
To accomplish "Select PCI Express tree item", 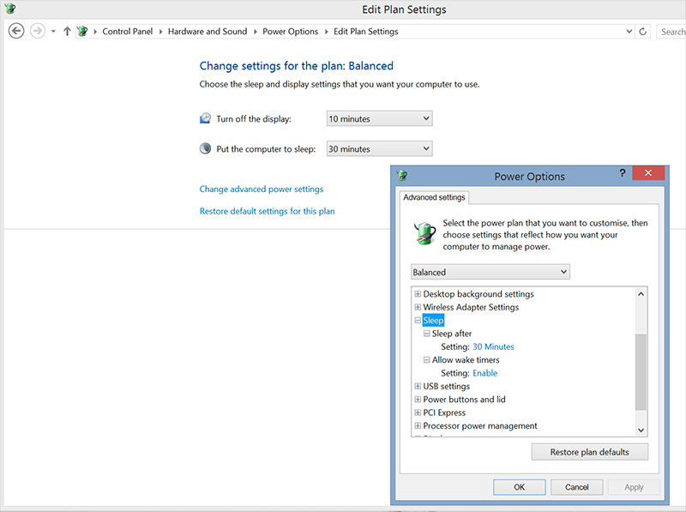I will [x=444, y=413].
